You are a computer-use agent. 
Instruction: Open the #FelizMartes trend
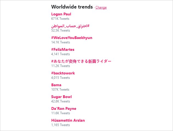point(63,49)
